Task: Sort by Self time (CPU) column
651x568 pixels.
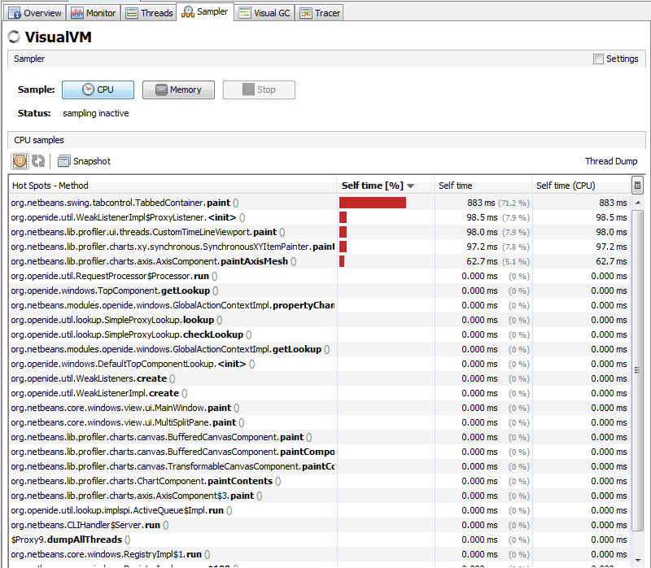Action: click(581, 186)
